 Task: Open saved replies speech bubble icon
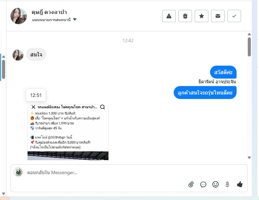[203, 184]
